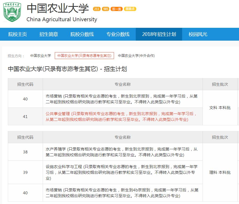Click the 国重点 badge
The image size is (239, 204).
point(130,9)
